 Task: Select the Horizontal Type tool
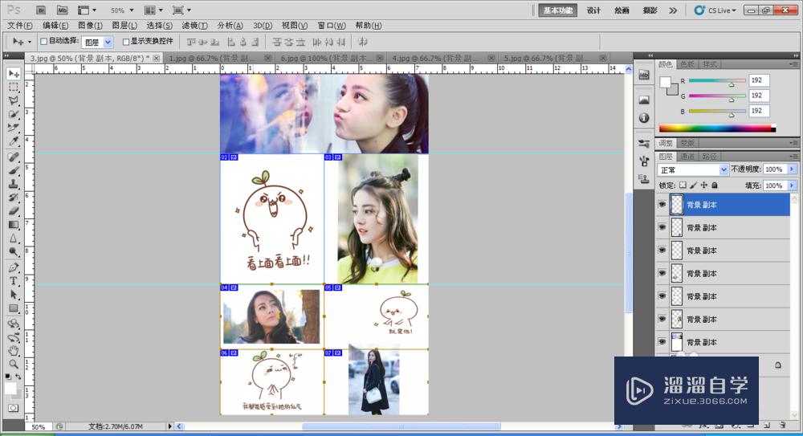(x=14, y=282)
